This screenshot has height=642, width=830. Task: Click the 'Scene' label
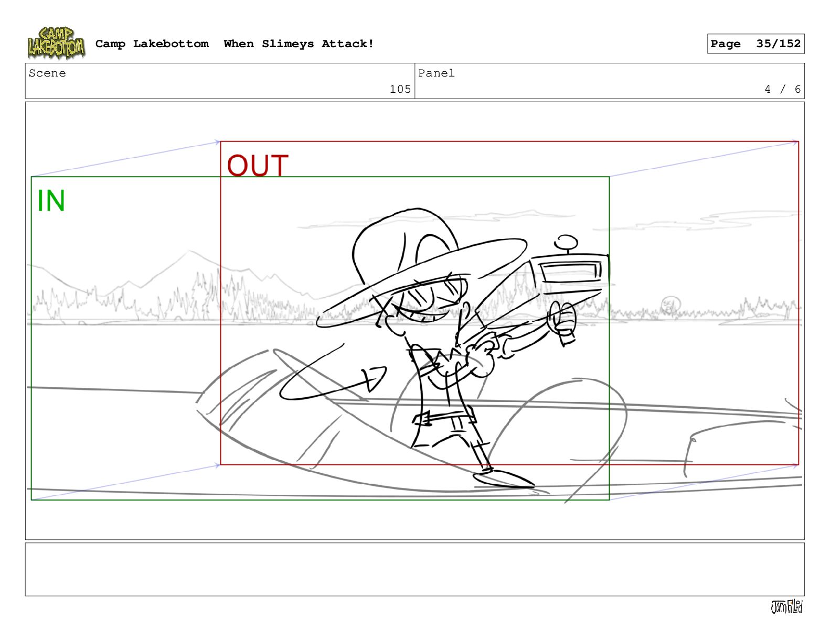point(47,73)
